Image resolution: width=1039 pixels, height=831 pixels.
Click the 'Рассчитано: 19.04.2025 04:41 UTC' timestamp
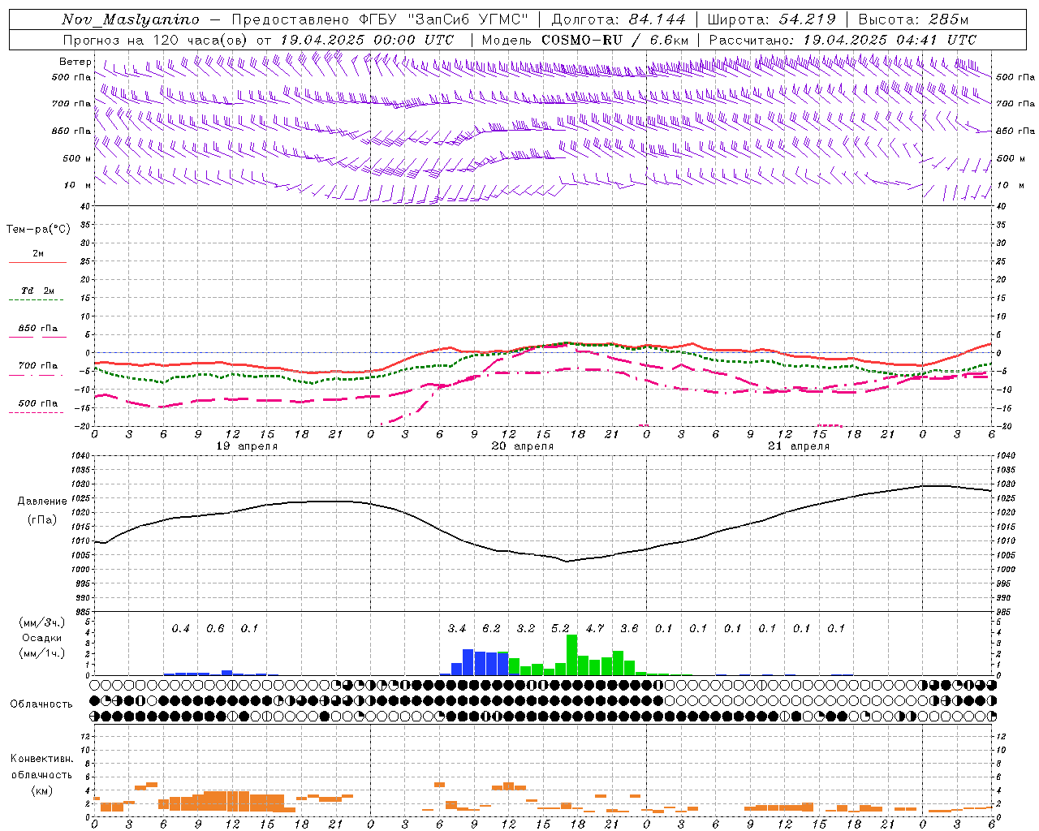tap(843, 40)
